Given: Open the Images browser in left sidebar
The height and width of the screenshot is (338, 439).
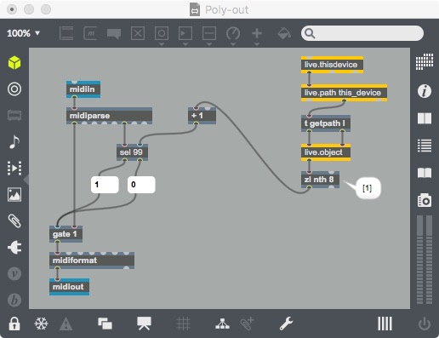Looking at the screenshot, I should point(14,195).
